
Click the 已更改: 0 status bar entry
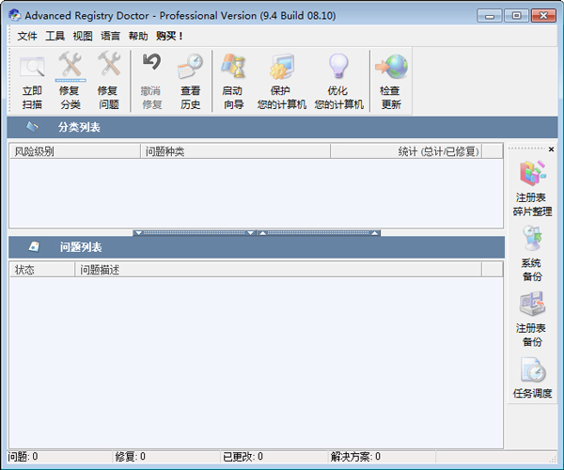coord(243,457)
